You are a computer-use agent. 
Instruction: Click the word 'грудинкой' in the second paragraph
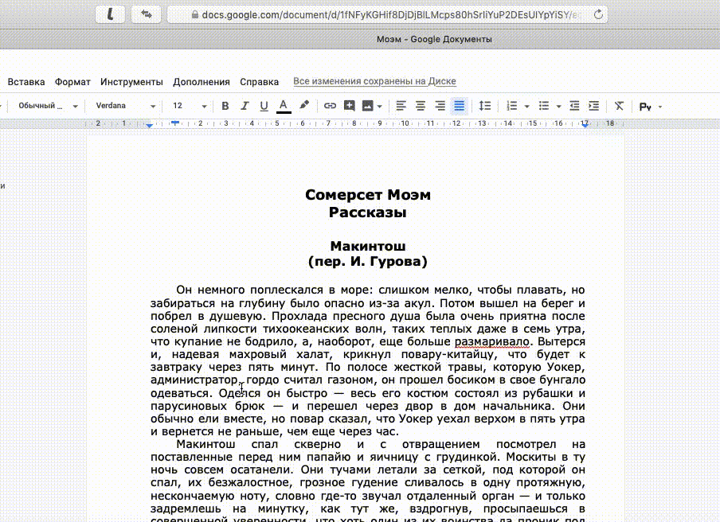[x=468, y=458]
